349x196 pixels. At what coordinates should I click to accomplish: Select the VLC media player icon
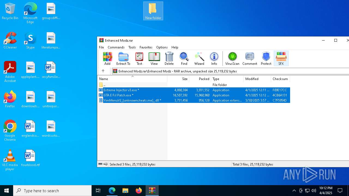(x=10, y=160)
